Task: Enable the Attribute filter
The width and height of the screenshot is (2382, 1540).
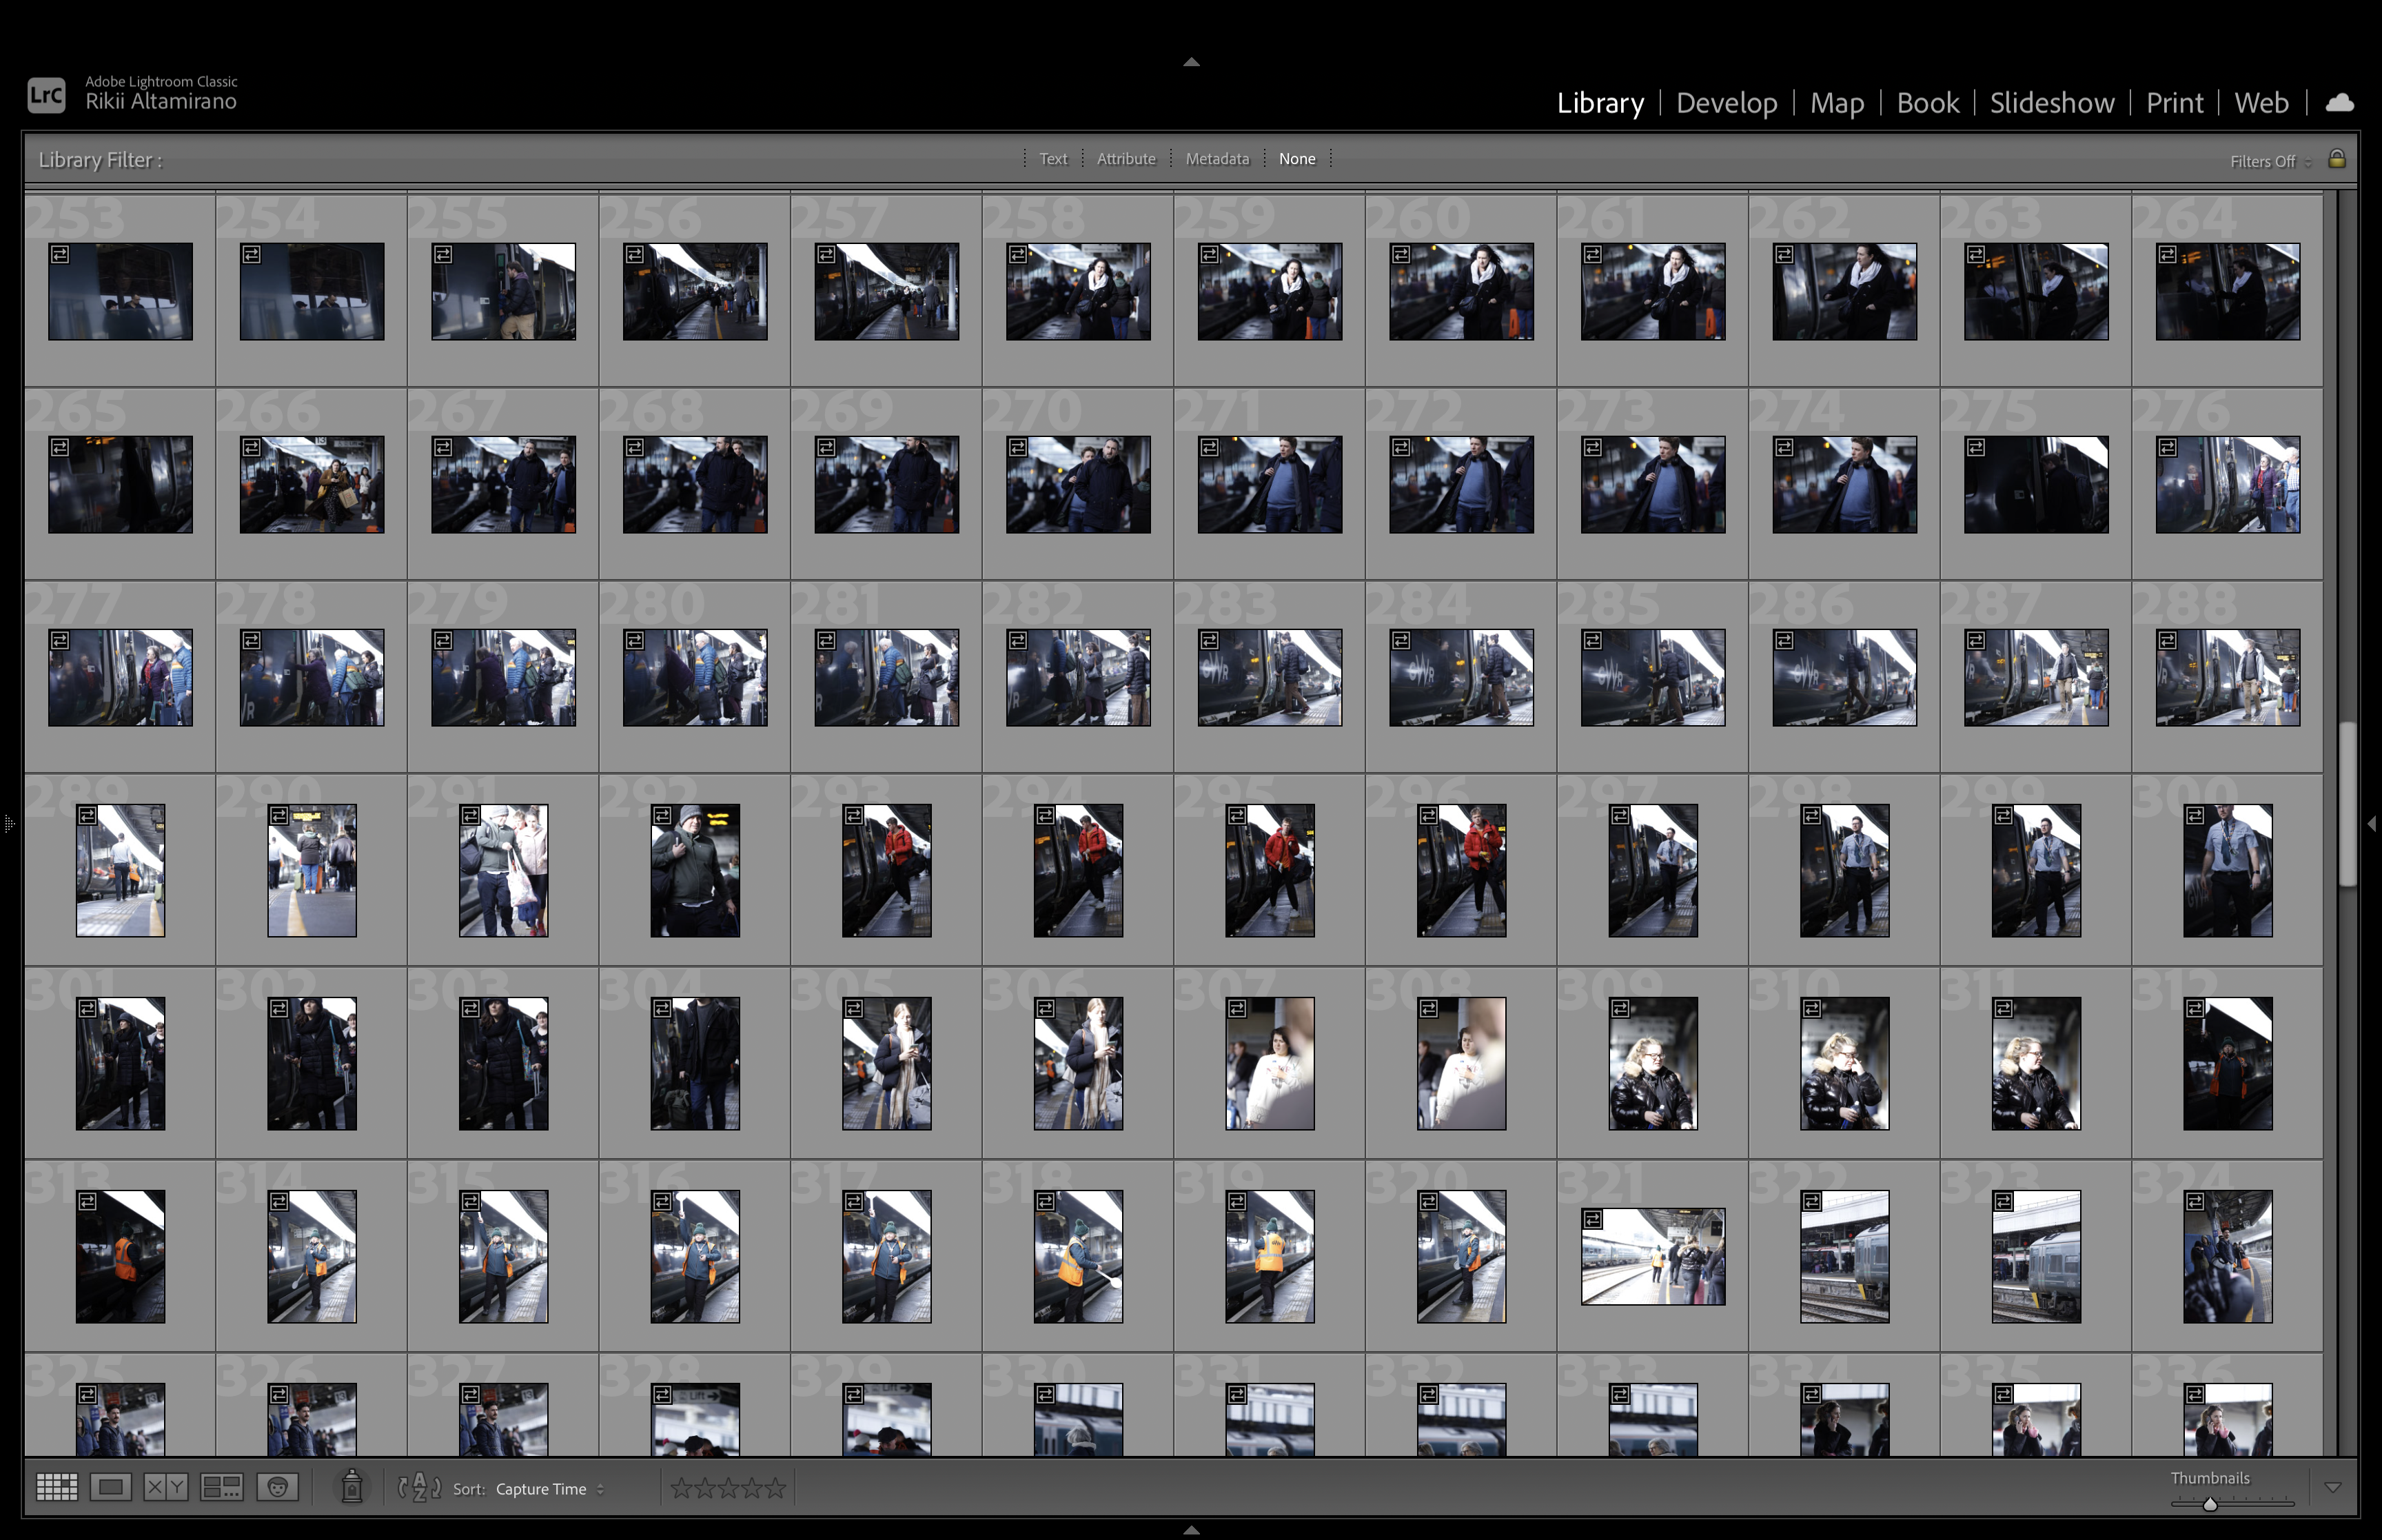Action: coord(1126,159)
